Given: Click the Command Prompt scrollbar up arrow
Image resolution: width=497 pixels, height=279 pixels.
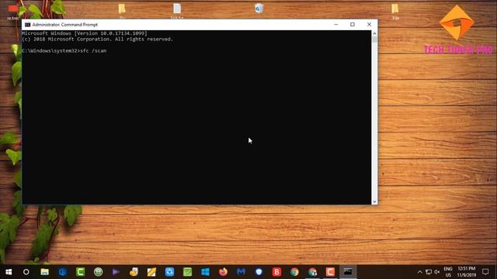Looking at the screenshot, I should (374, 33).
